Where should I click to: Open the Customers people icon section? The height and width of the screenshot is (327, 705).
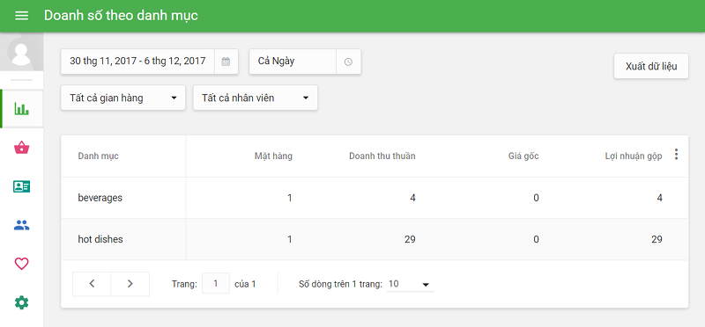point(21,225)
